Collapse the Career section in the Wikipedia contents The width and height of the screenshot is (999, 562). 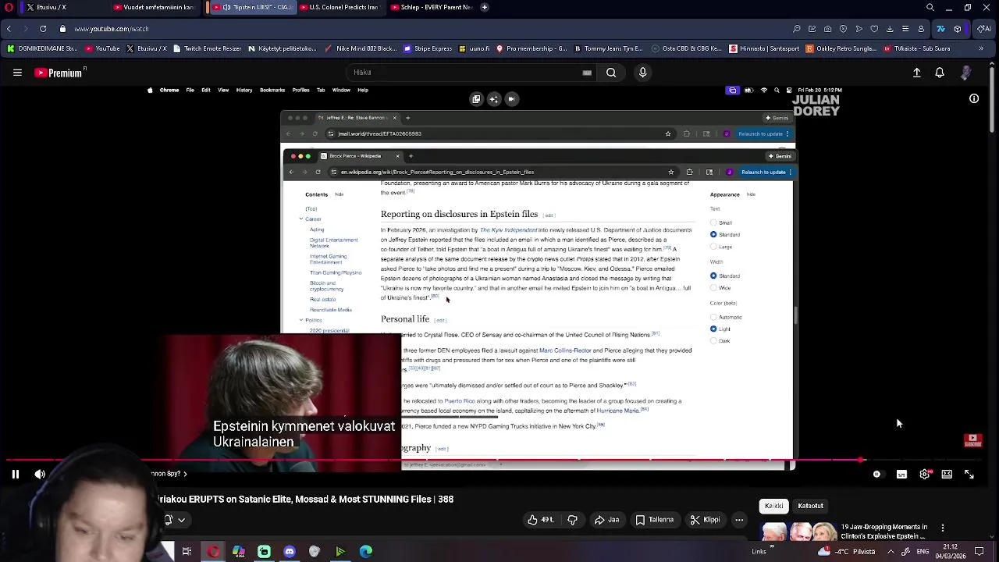pyautogui.click(x=301, y=219)
